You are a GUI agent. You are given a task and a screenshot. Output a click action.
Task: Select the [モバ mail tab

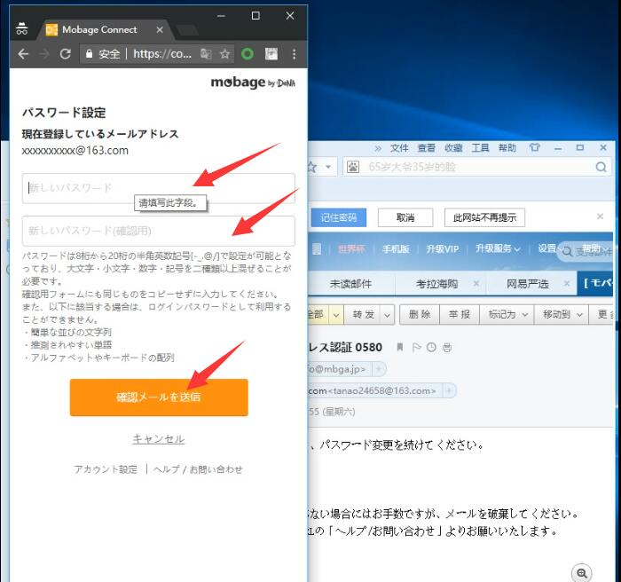(597, 283)
